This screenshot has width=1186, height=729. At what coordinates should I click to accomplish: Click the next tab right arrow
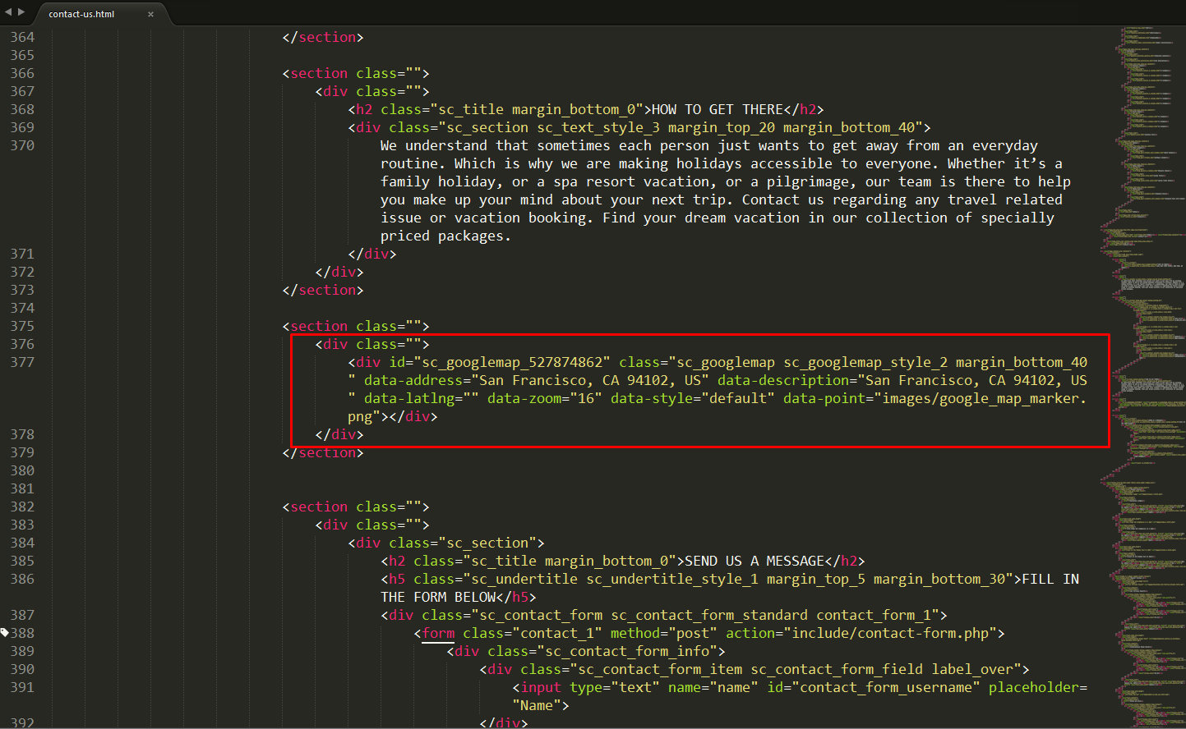click(21, 12)
